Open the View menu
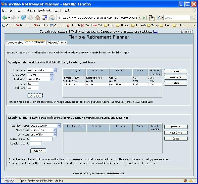 (20, 10)
